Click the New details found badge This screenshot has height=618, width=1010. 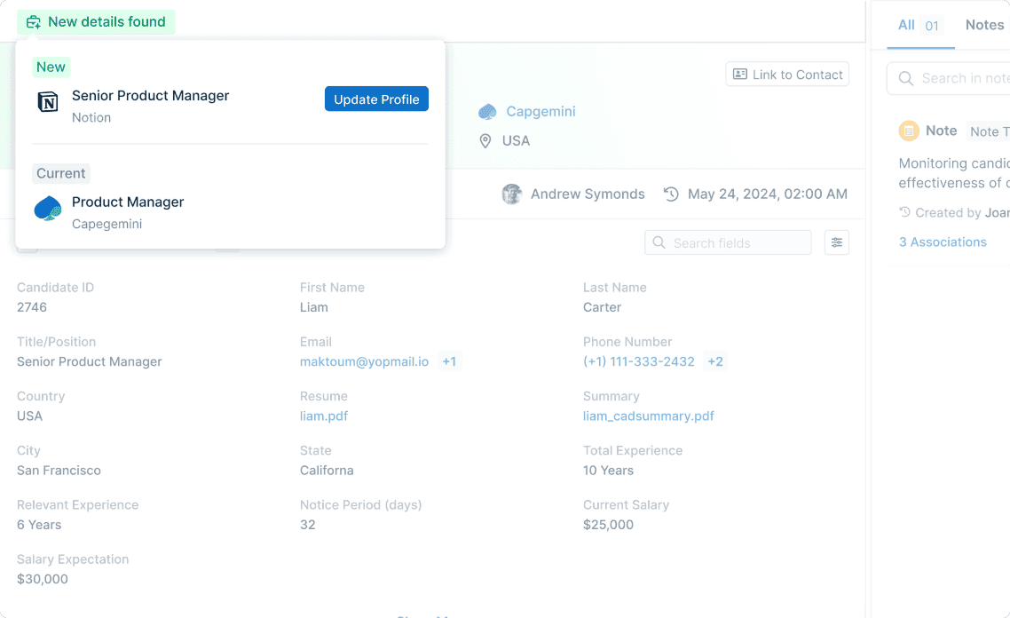(x=96, y=22)
